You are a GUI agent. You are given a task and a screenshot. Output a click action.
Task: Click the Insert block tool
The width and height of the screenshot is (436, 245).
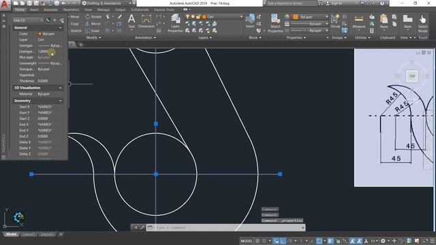250,21
